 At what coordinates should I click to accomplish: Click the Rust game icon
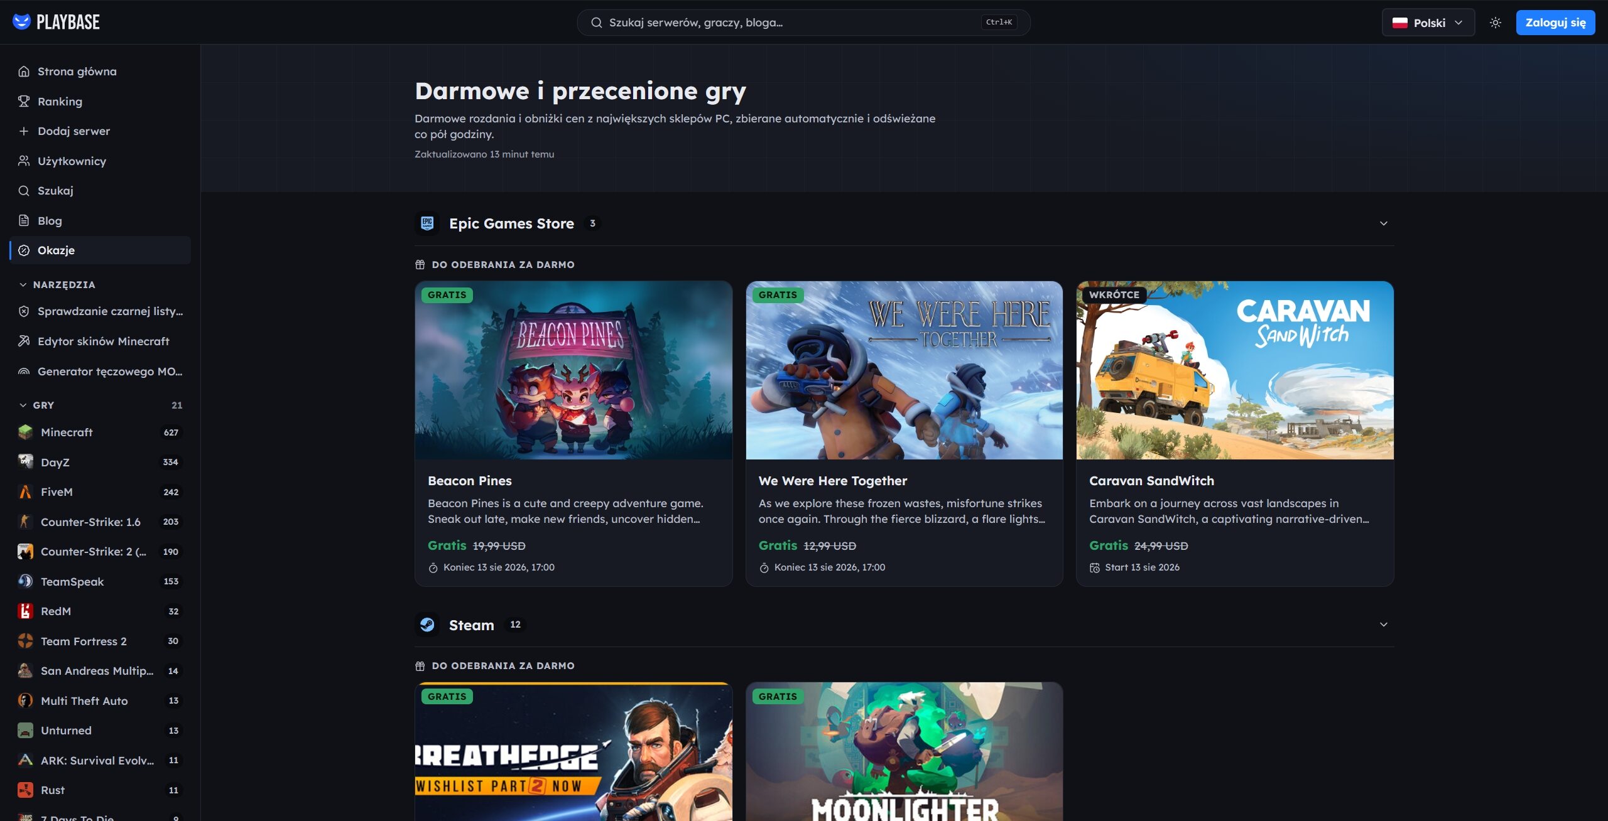(x=25, y=790)
